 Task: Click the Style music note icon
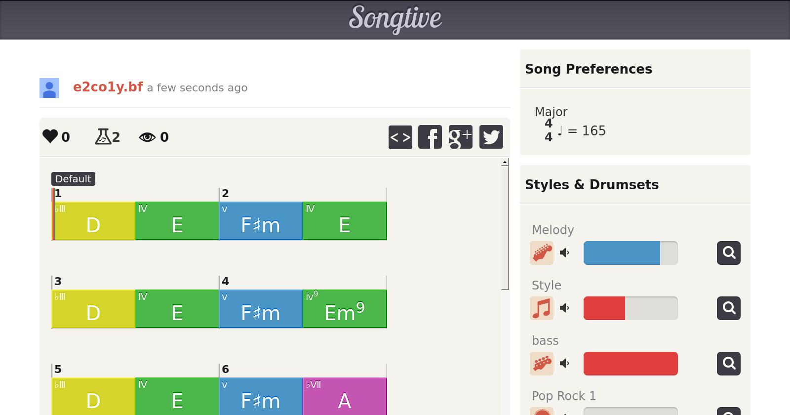coord(542,308)
